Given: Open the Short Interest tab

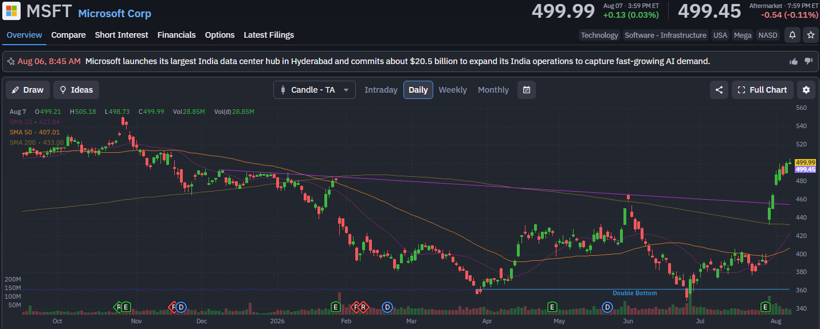Looking at the screenshot, I should pyautogui.click(x=121, y=35).
